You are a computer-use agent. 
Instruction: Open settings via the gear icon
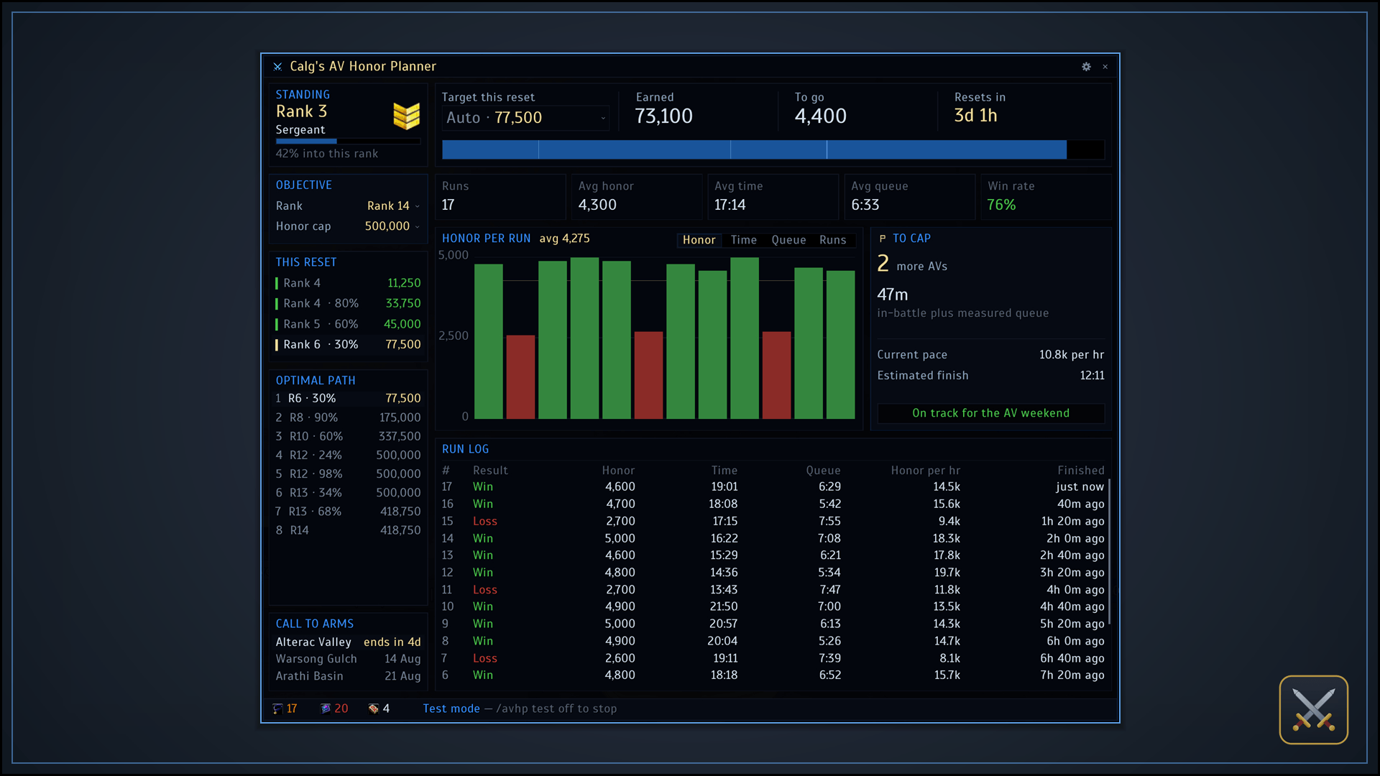1086,66
